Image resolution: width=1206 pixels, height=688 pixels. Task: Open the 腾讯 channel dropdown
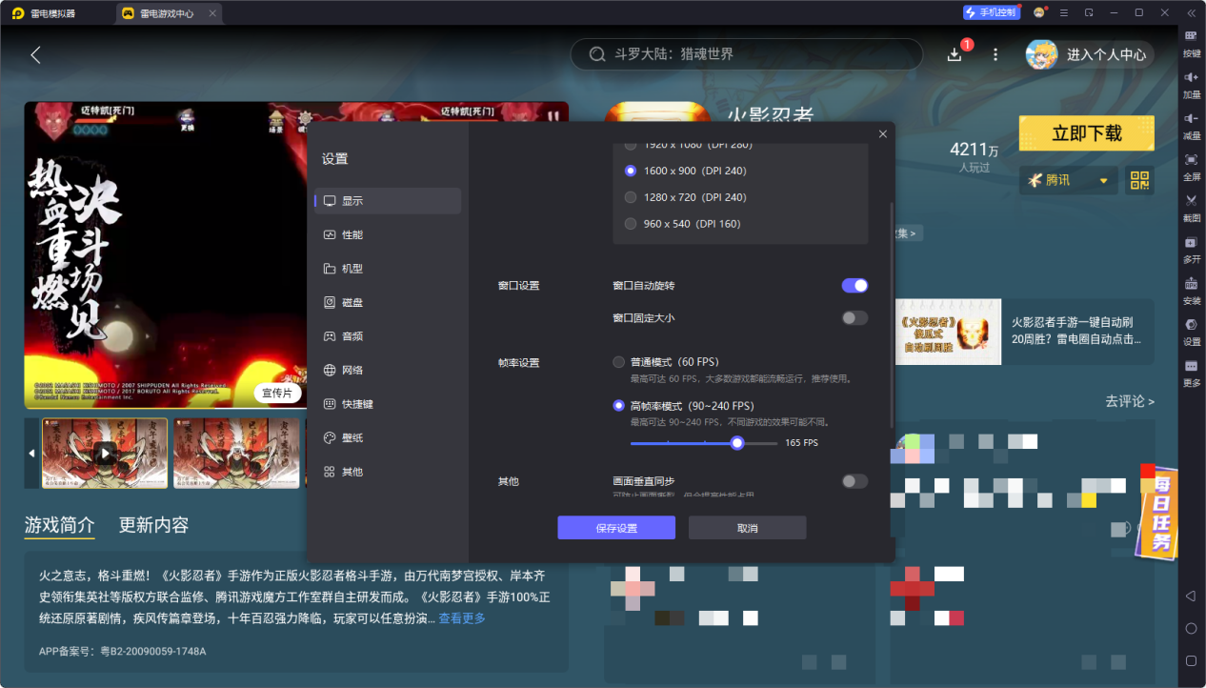(1068, 180)
